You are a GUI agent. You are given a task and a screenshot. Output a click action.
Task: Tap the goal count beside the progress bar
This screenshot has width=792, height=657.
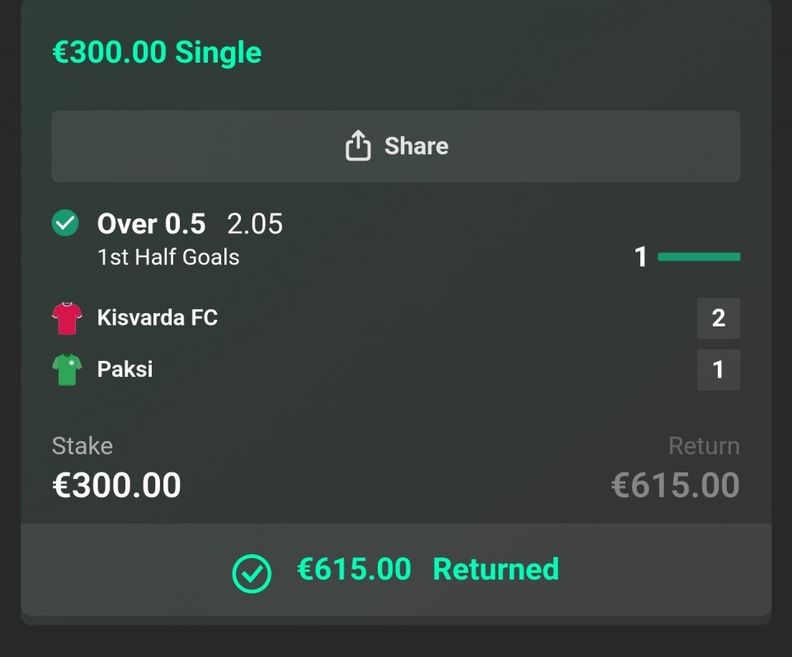pos(641,257)
